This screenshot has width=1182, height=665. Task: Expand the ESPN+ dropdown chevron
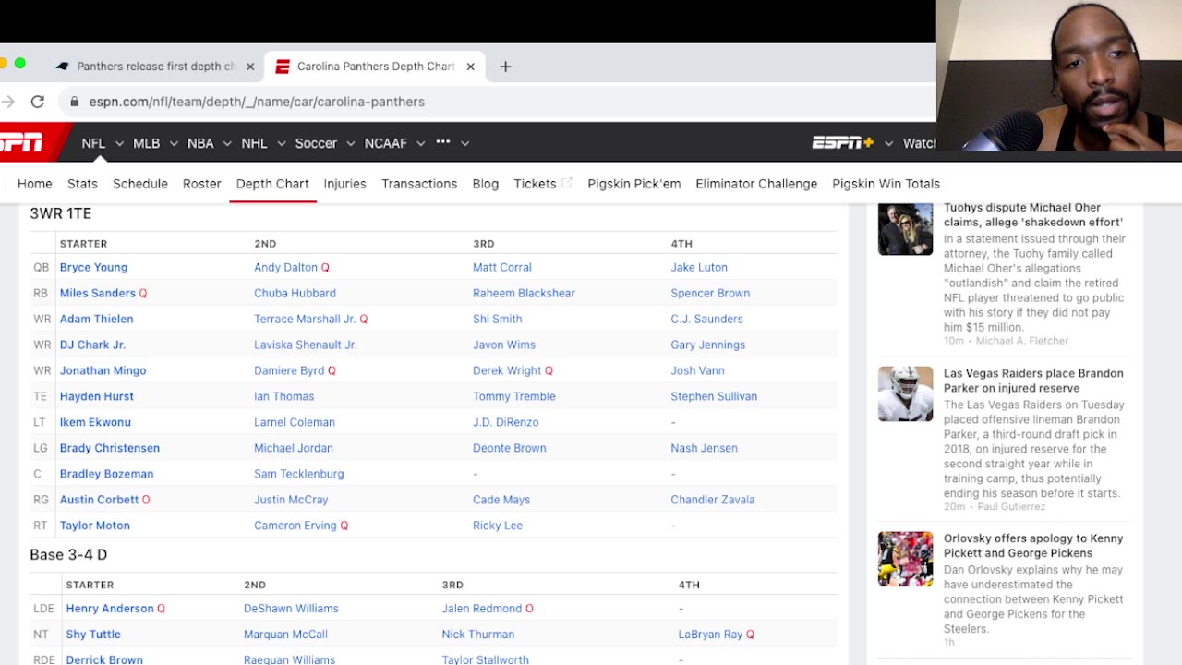pyautogui.click(x=888, y=143)
